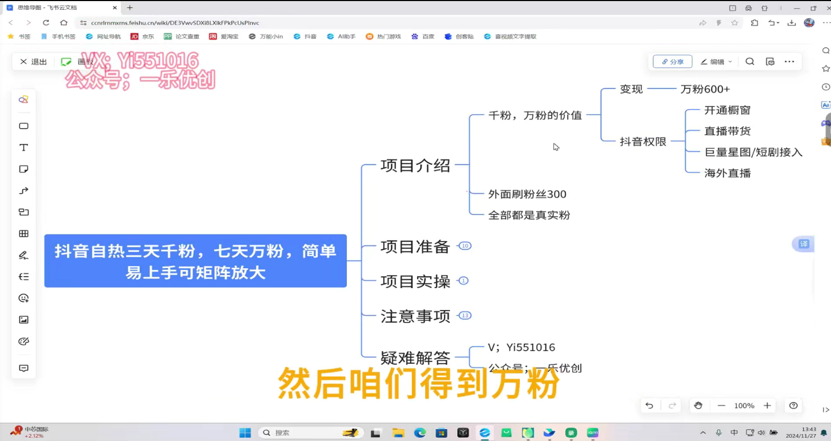
Task: Open a new browser tab
Action: [x=130, y=8]
